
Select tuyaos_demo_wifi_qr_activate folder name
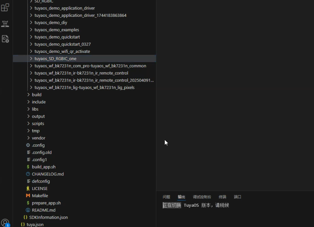click(62, 51)
